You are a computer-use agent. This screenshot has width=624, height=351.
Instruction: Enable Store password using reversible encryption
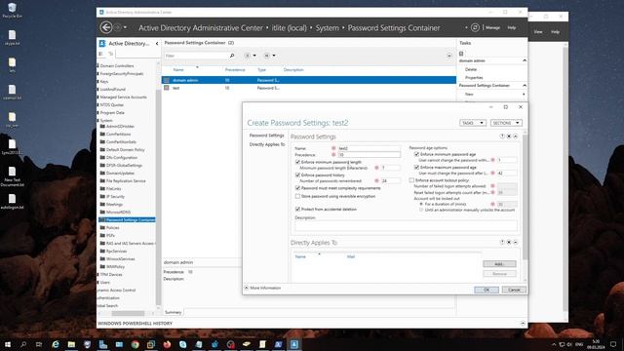pos(297,196)
